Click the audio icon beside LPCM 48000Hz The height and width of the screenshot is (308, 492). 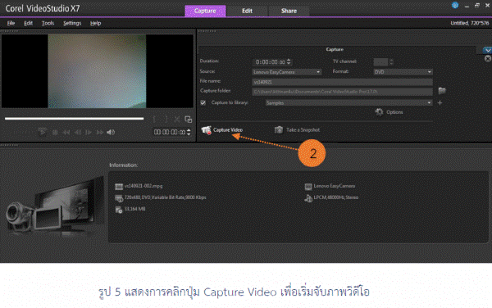click(308, 198)
